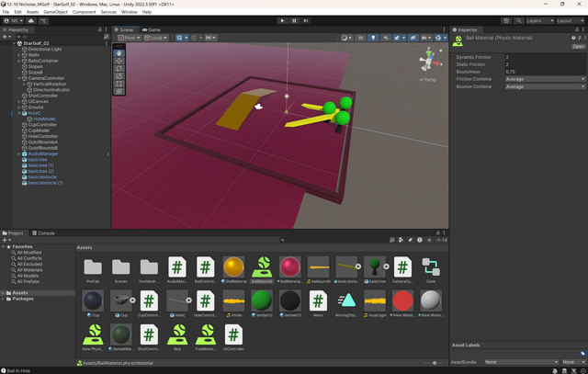Toggle the Inspector lock icon
Viewport: 588px width, 374px height.
coord(577,29)
